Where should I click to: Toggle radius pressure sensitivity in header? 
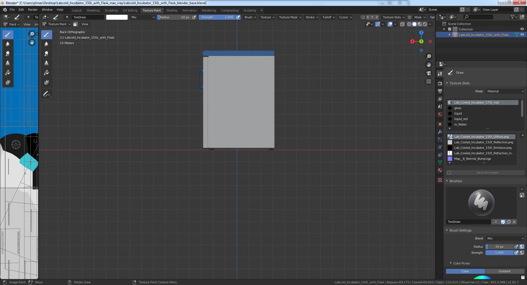(194, 17)
